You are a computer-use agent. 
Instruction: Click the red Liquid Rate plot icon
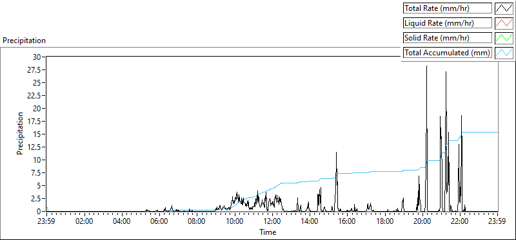click(504, 23)
